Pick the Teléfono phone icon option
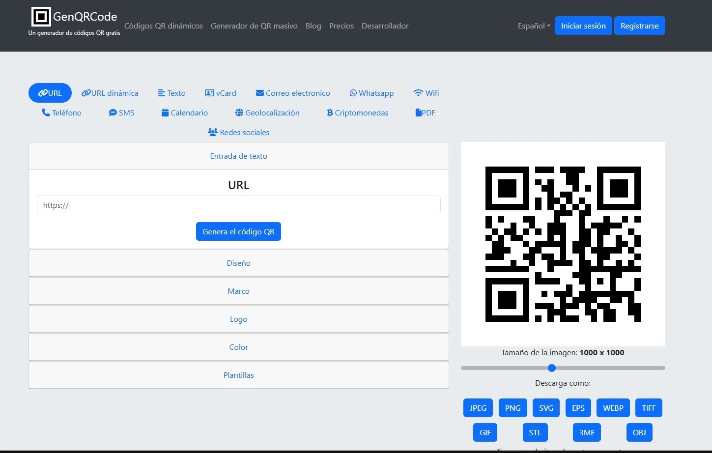Viewport: 712px width, 453px height. click(46, 113)
